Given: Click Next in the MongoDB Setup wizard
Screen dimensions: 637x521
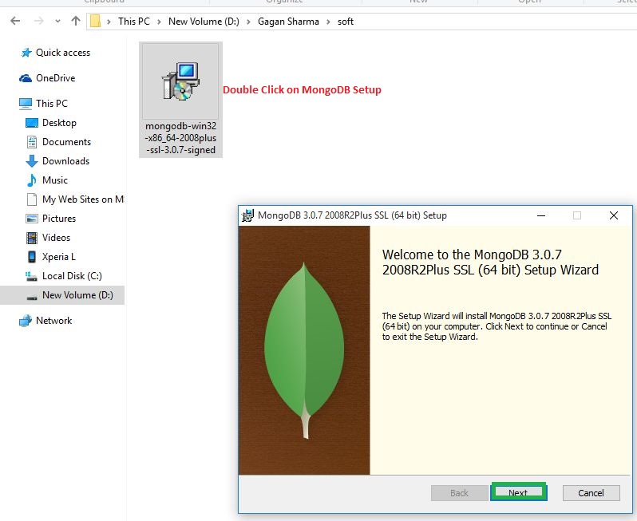Looking at the screenshot, I should coord(518,492).
